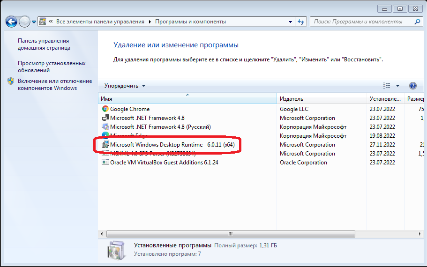
Task: Click the Oracle VM VirtualBox Guest Additions icon
Action: point(105,163)
